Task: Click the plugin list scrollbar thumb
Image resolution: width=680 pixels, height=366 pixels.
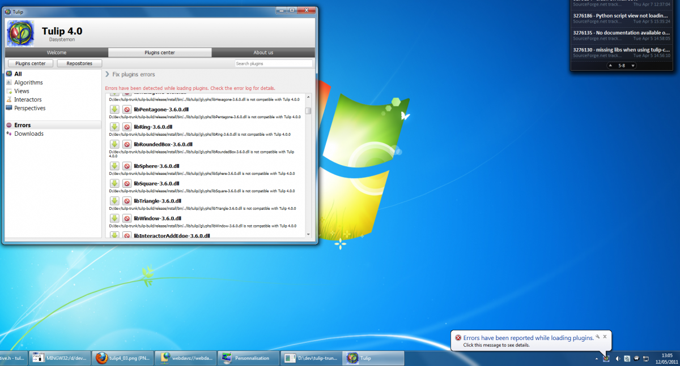Action: [x=308, y=111]
